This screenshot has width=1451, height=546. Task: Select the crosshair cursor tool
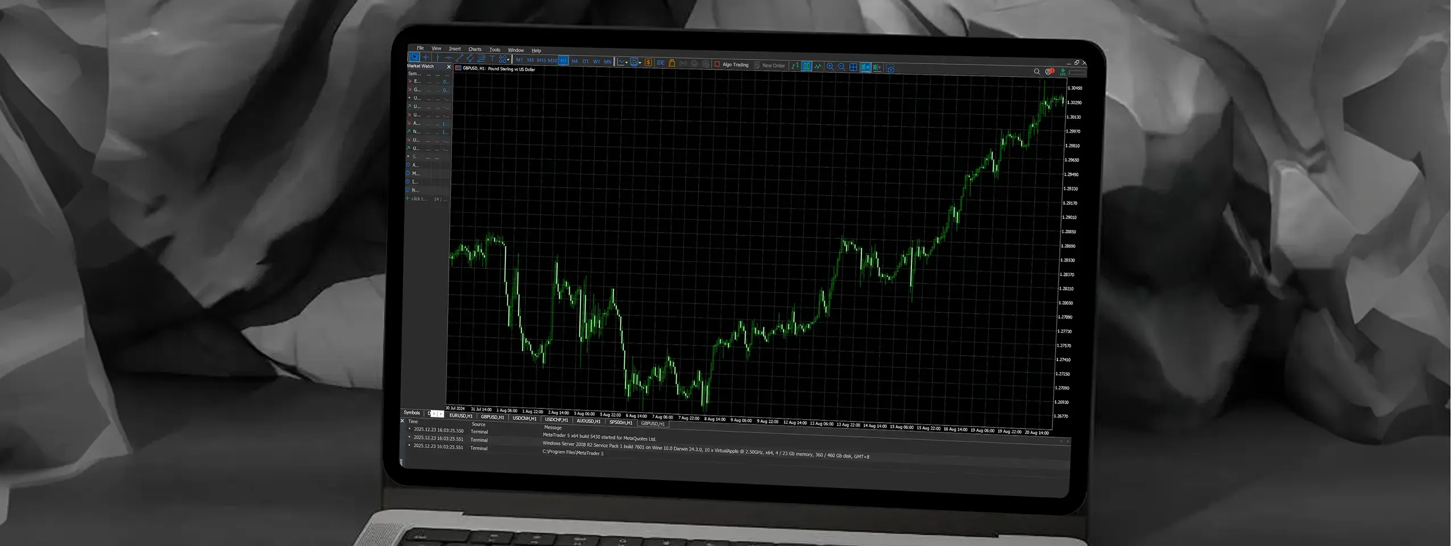point(425,57)
